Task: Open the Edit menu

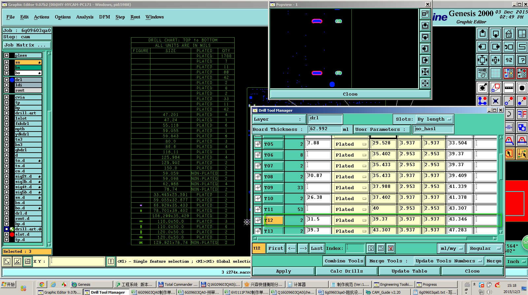Action: click(24, 17)
